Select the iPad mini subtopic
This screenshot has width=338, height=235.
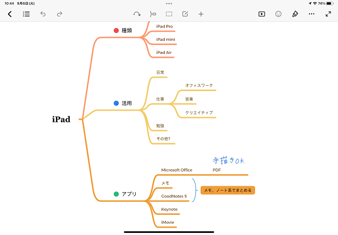165,39
